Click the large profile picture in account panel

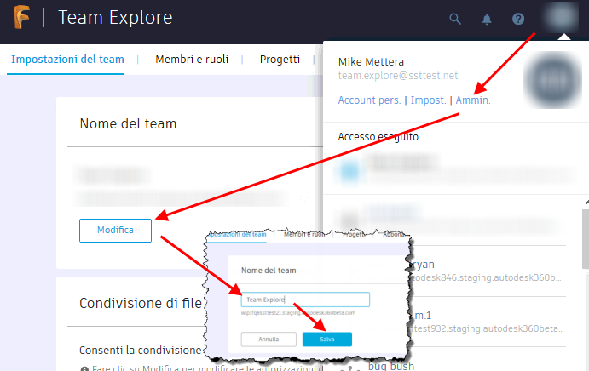552,80
